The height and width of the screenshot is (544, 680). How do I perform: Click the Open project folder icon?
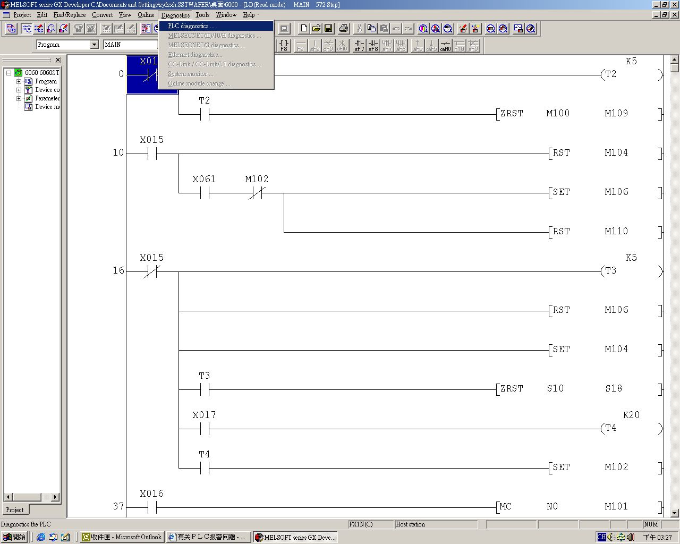click(316, 29)
